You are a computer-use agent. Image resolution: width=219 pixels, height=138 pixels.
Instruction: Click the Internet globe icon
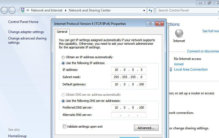coord(179,33)
